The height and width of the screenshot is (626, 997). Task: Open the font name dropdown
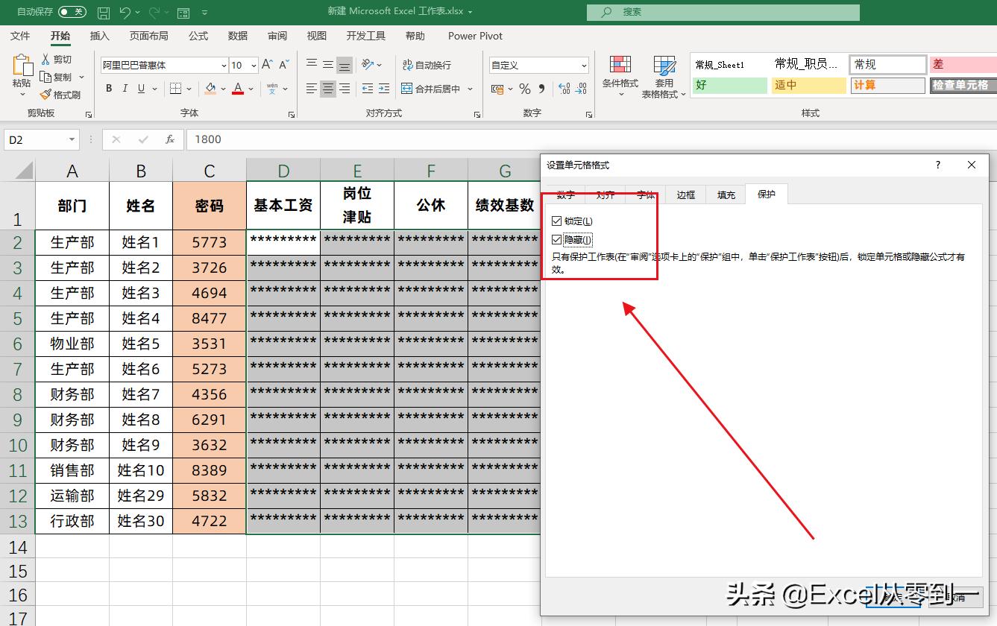[223, 65]
